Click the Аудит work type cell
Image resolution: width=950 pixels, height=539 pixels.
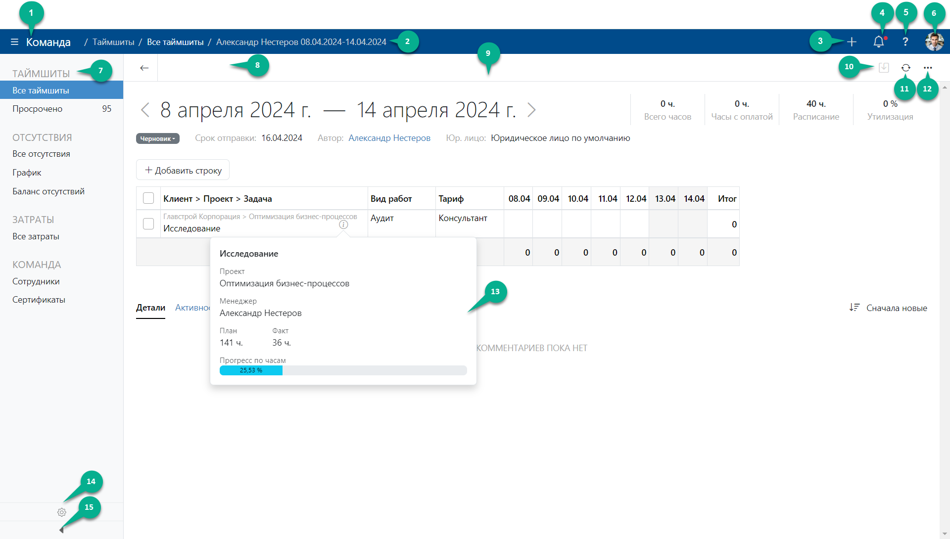[x=401, y=224]
